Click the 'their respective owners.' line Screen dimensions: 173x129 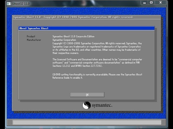(x=66, y=53)
